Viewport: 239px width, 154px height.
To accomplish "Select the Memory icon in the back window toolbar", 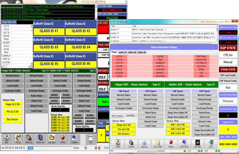I will point(29,139).
